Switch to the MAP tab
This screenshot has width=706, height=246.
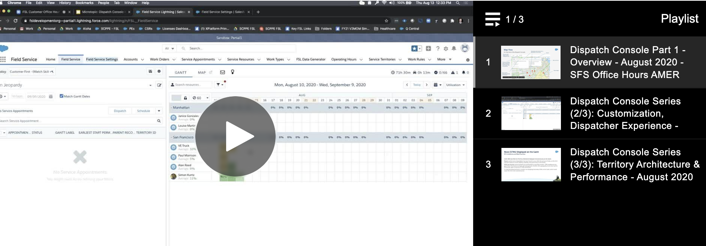(202, 72)
